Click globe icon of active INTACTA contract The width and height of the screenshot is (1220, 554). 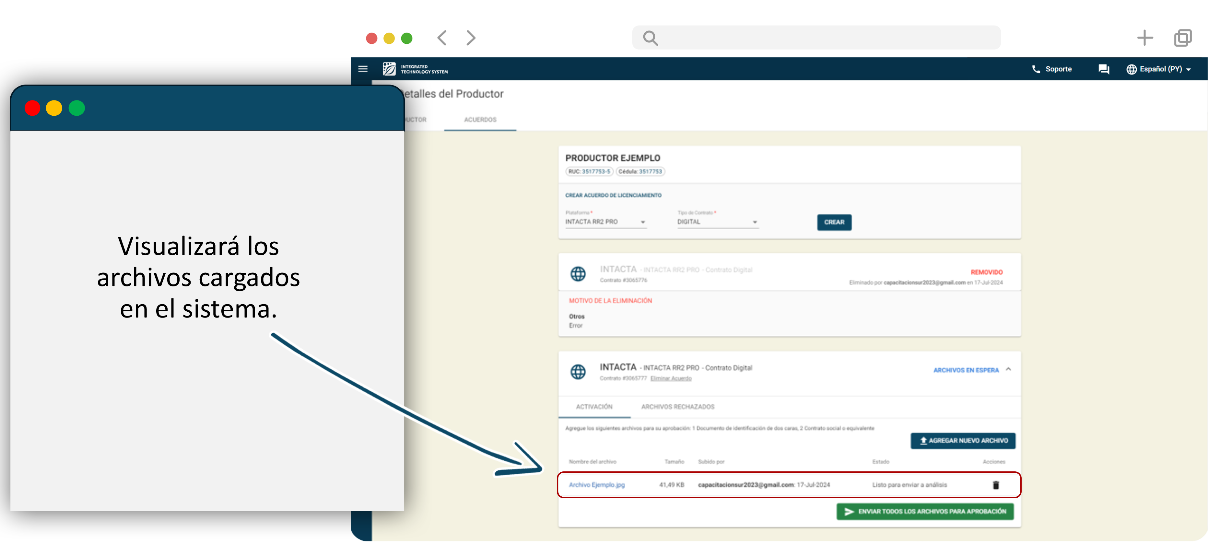[x=578, y=372]
